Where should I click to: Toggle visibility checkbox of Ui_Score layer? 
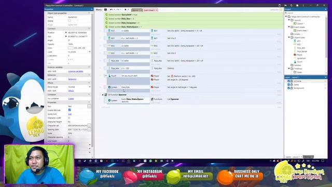click(288, 81)
